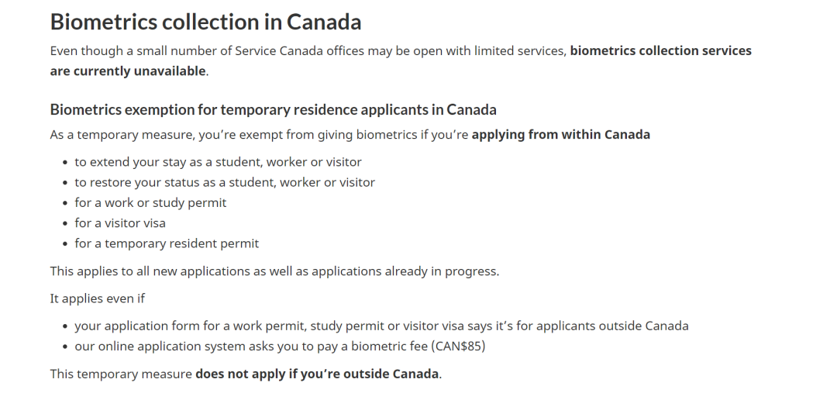Select the "to extend your stay" list item
This screenshot has height=400, width=837.
[218, 163]
